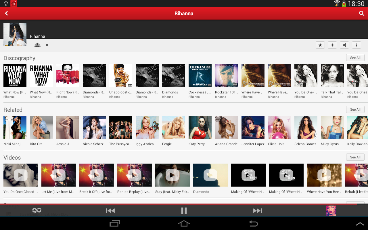Play the Pon de Replay live video

(x=135, y=175)
